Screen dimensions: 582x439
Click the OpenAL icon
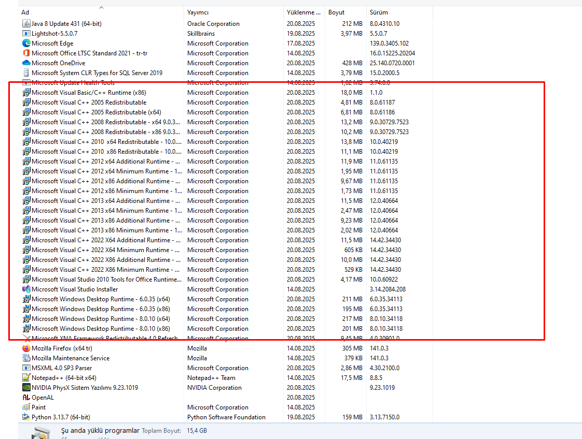26,398
